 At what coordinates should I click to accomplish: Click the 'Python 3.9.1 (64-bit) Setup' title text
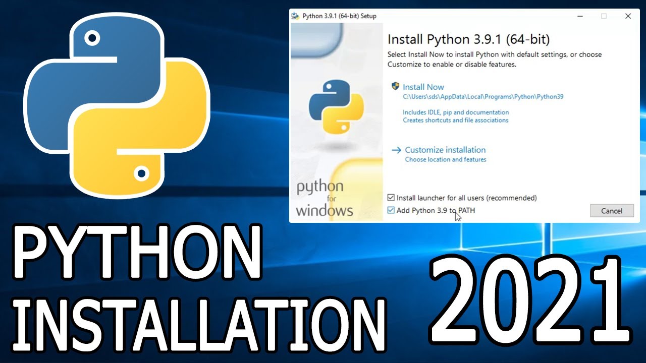(339, 16)
